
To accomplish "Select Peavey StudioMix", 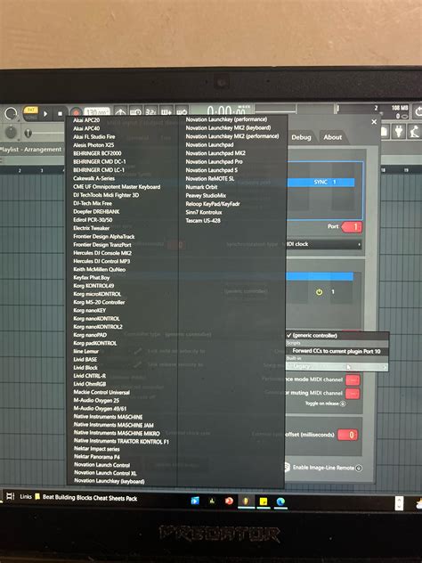I will (x=206, y=196).
